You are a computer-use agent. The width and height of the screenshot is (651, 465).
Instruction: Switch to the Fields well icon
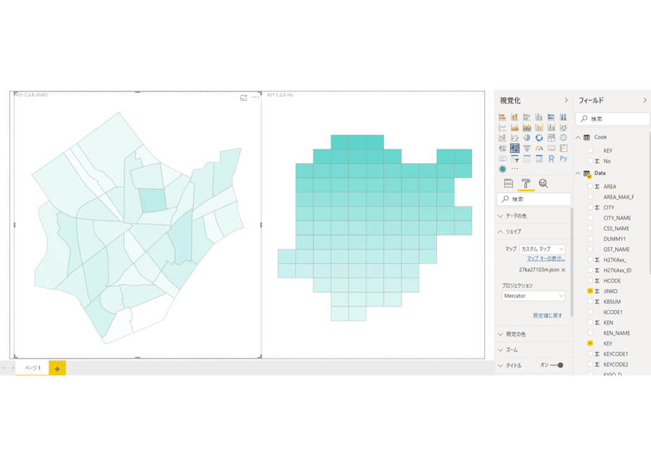[508, 183]
